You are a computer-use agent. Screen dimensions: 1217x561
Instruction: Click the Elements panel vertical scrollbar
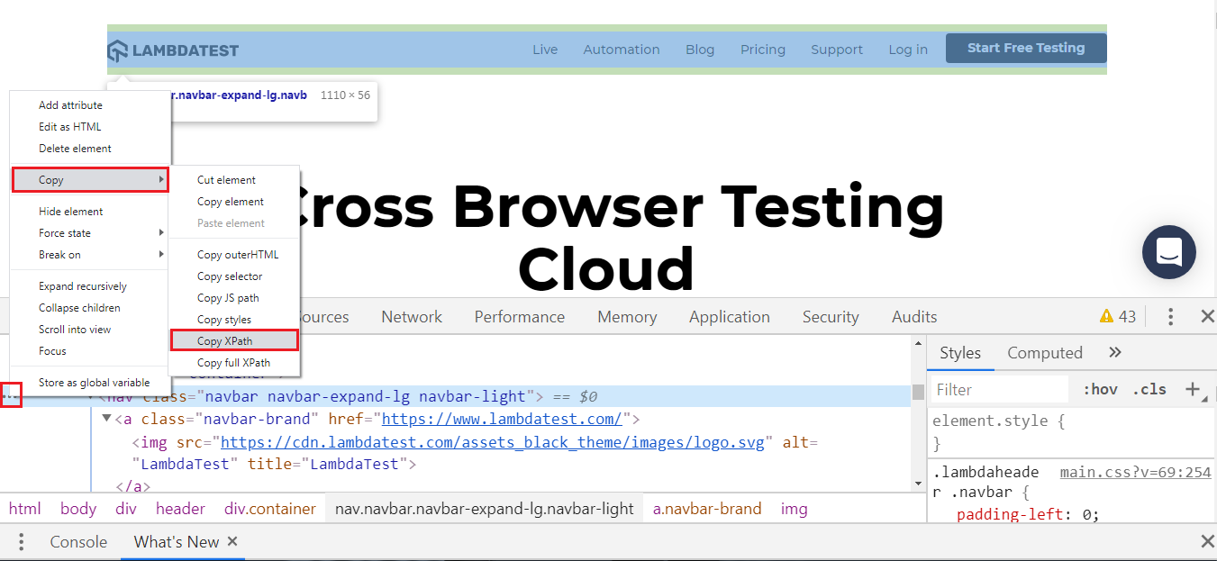tap(918, 414)
